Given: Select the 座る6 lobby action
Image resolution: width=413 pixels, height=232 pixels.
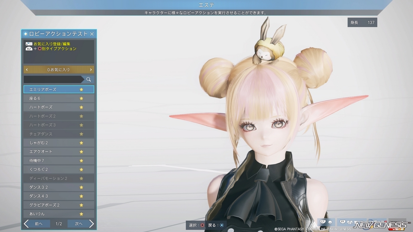Looking at the screenshot, I should [x=59, y=98].
